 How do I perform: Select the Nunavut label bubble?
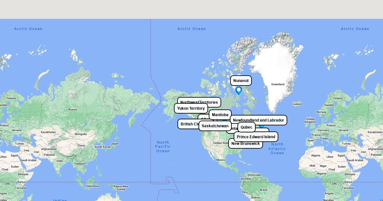pyautogui.click(x=241, y=81)
